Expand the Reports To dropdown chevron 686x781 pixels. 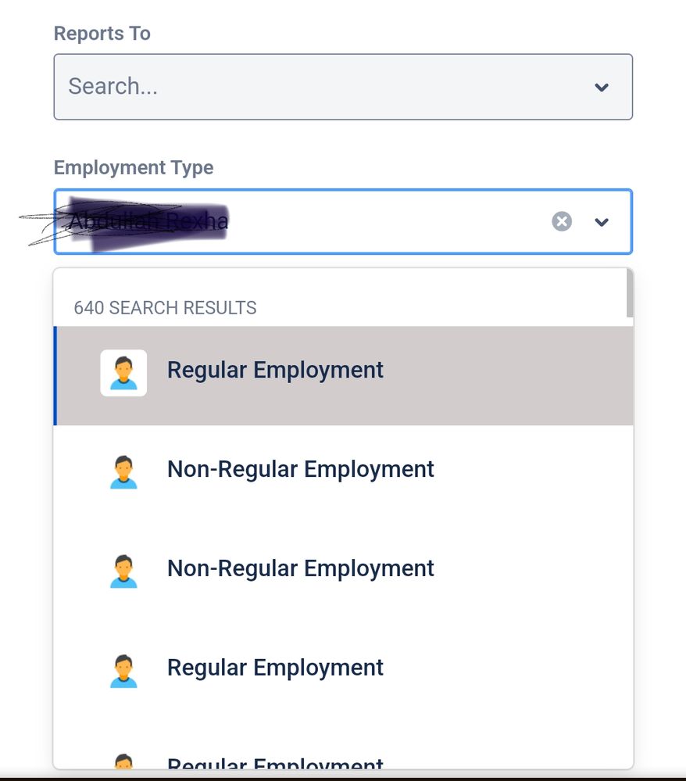pyautogui.click(x=602, y=87)
